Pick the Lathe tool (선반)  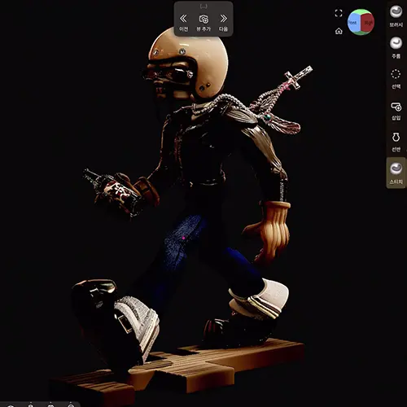pyautogui.click(x=396, y=142)
